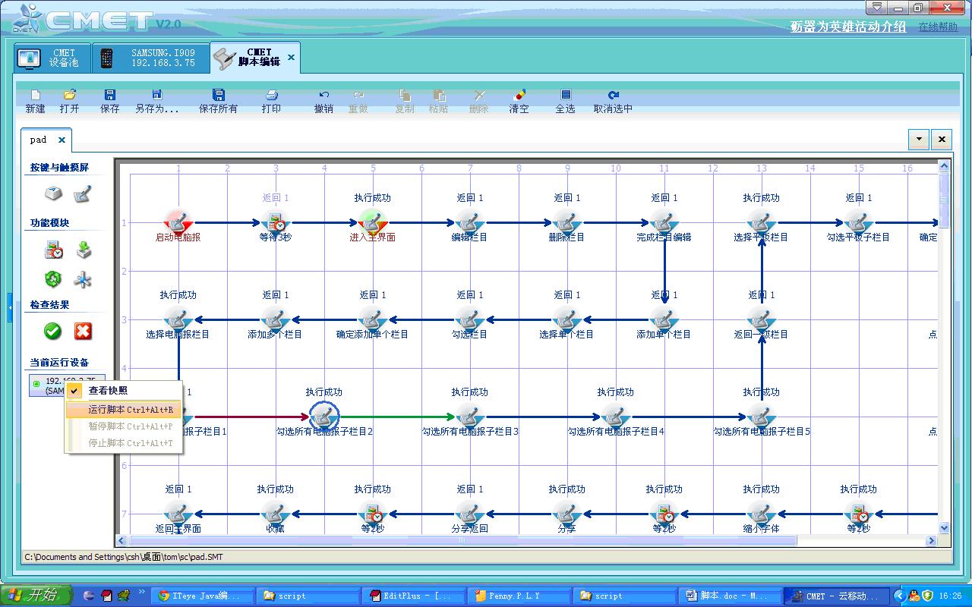The width and height of the screenshot is (972, 607).
Task: Click the 等待3秒 wait node
Action: tap(276, 222)
